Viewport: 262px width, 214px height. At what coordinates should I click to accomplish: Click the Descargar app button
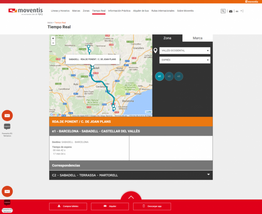tap(152, 206)
